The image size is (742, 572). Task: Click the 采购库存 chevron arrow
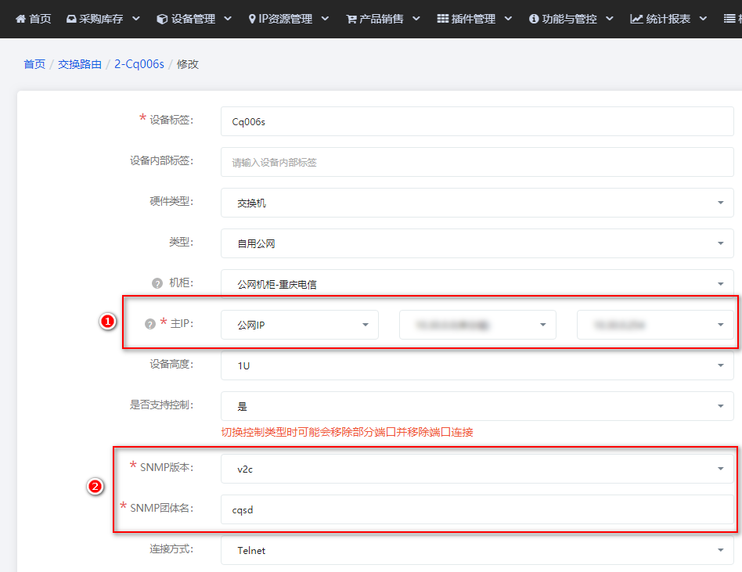click(136, 19)
